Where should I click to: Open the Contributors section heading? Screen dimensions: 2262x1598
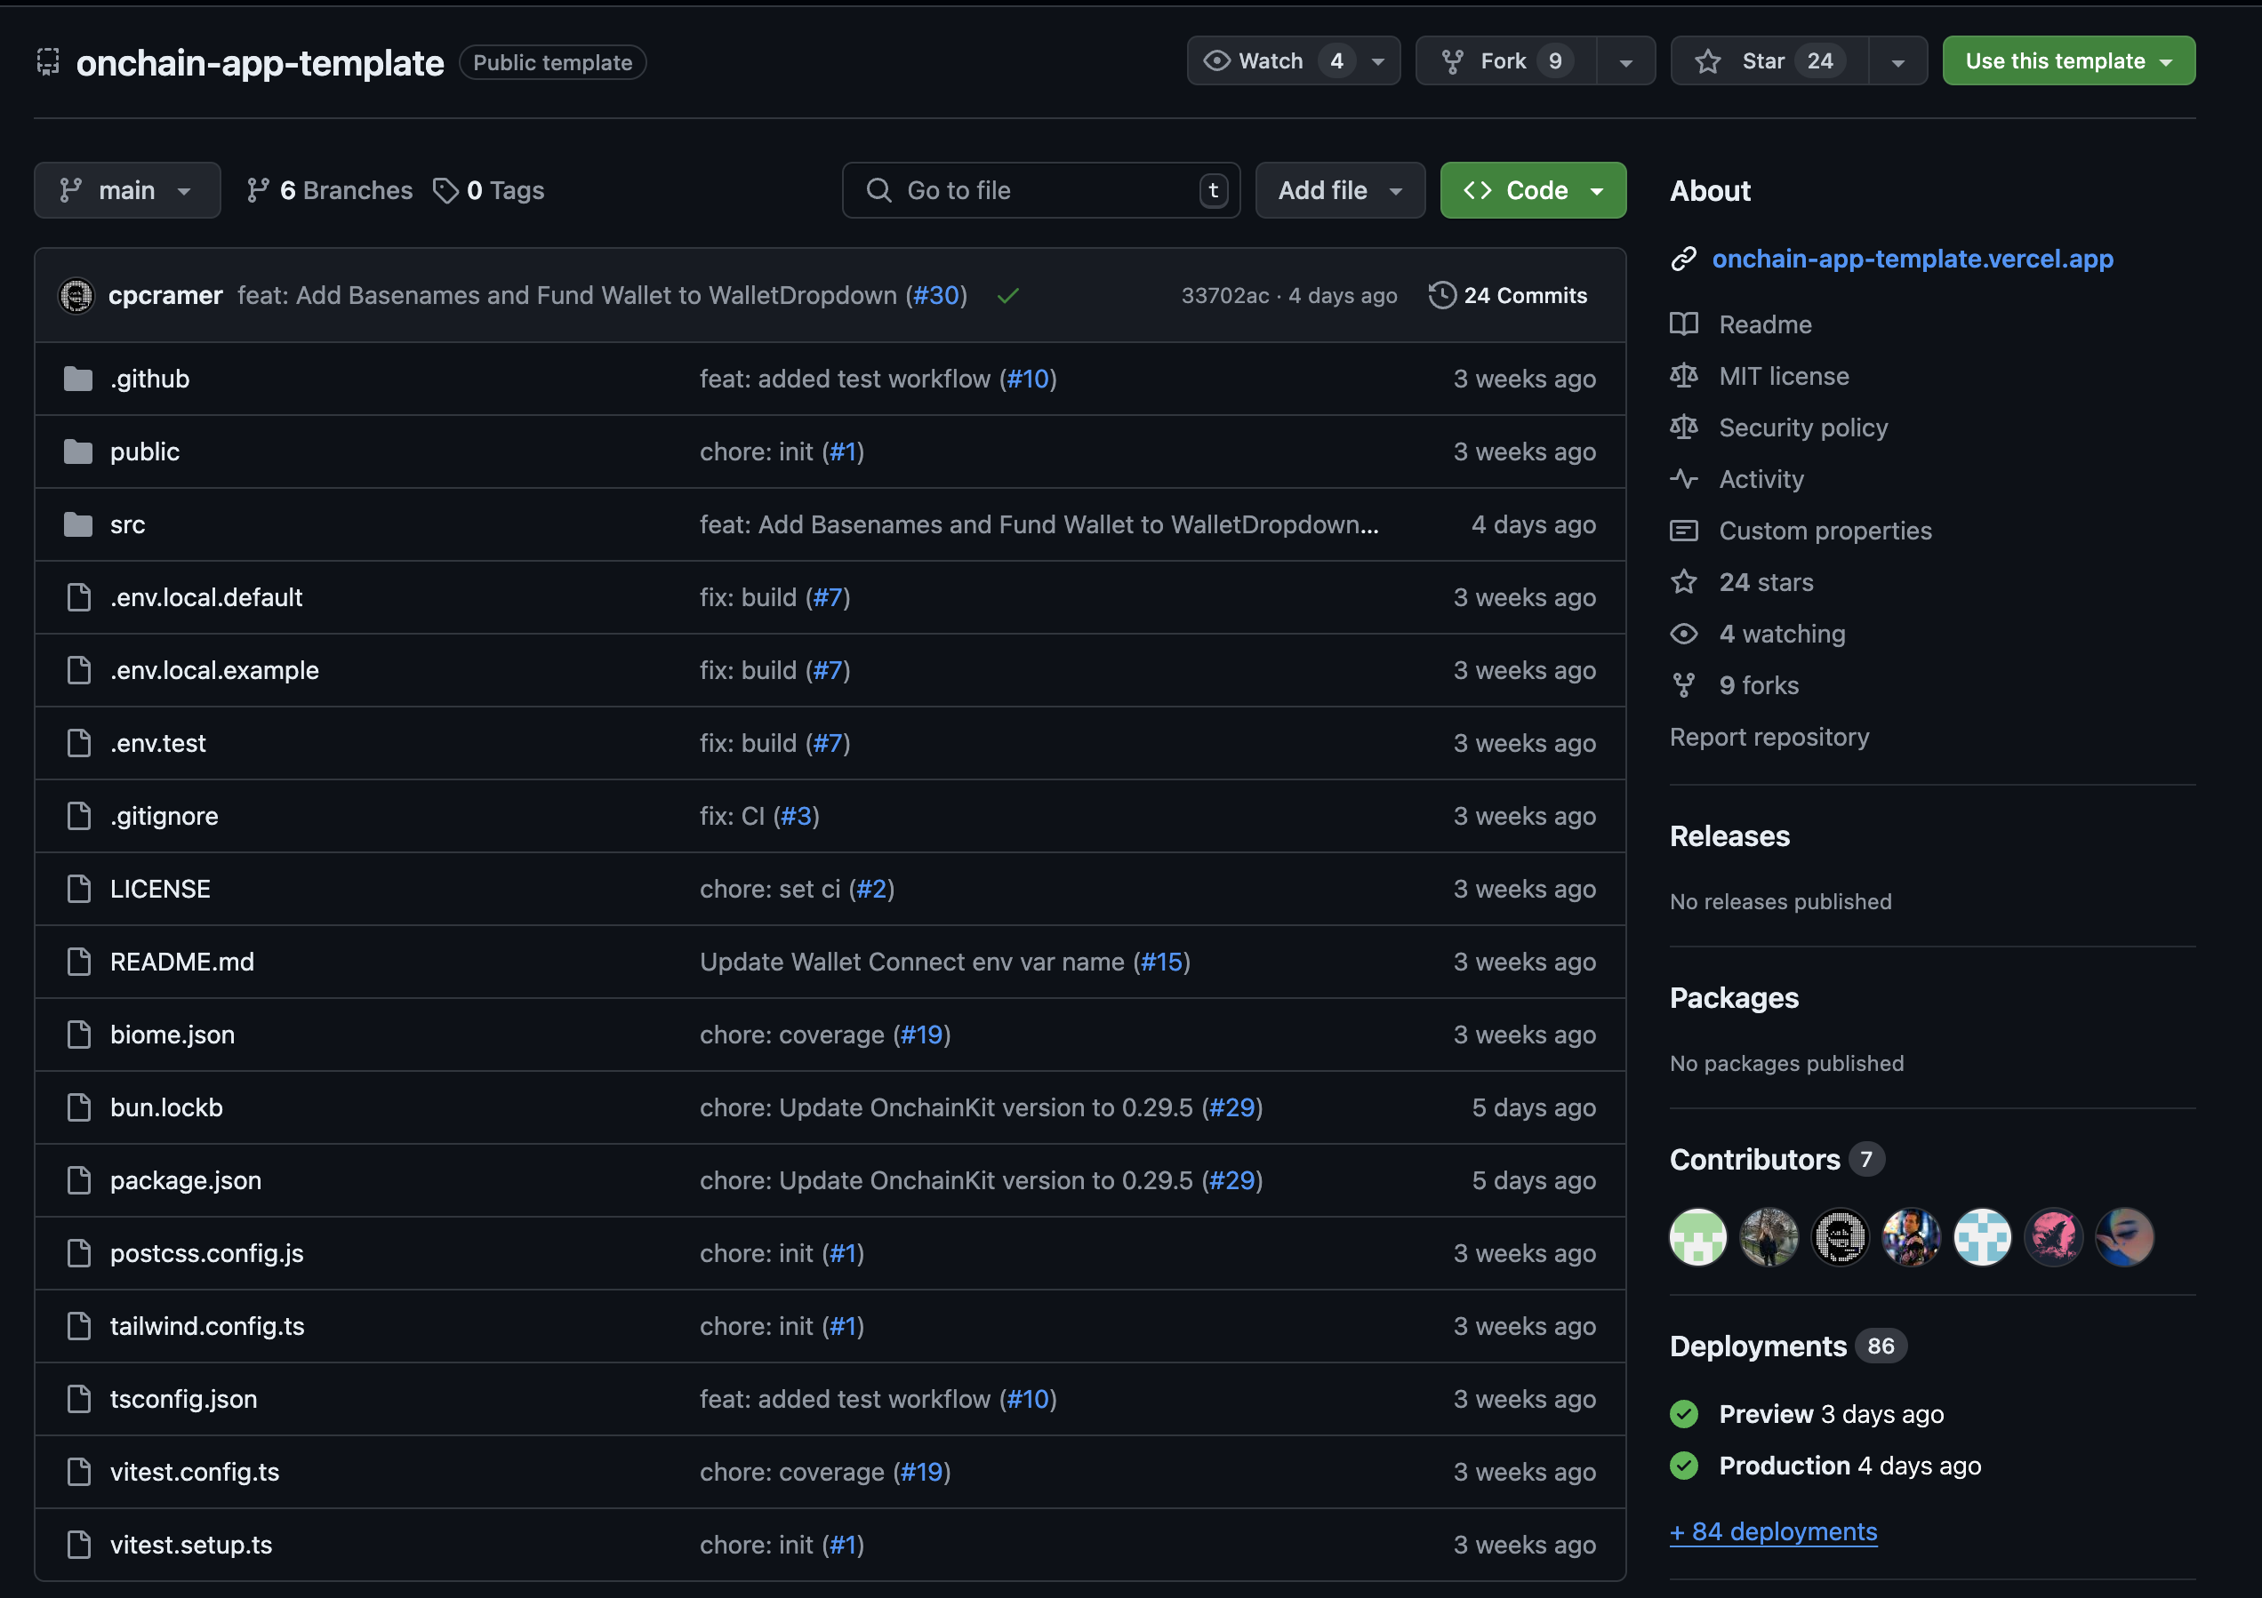pyautogui.click(x=1754, y=1159)
